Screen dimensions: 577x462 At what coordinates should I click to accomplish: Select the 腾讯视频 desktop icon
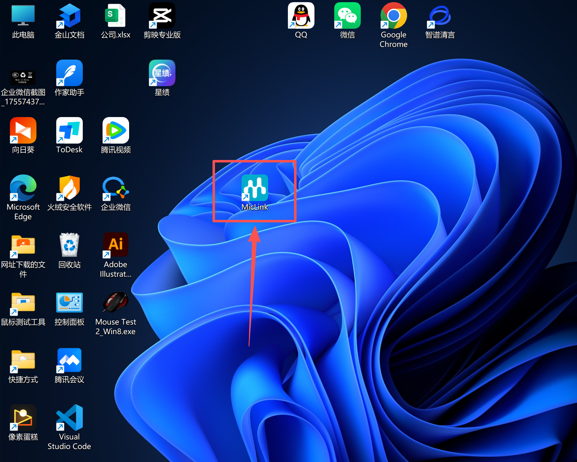116,131
